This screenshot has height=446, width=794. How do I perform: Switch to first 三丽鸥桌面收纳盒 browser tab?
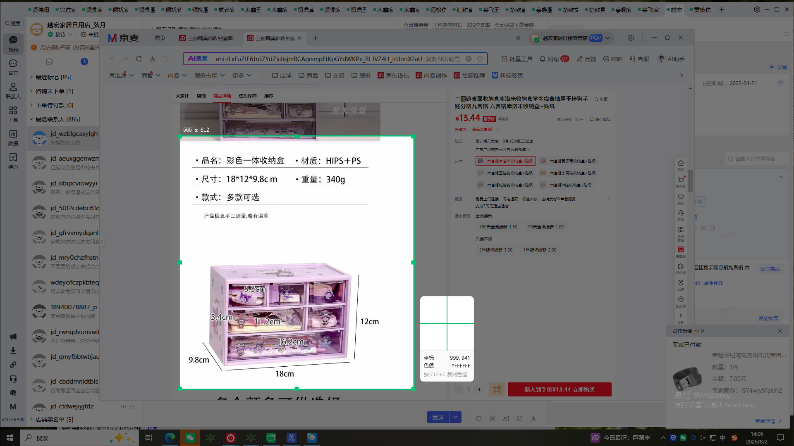coord(207,38)
